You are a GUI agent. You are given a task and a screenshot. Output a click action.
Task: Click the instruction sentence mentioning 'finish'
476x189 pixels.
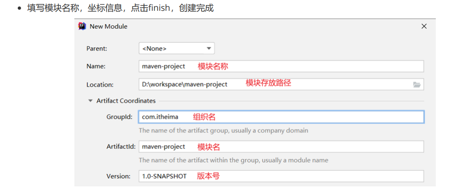pyautogui.click(x=120, y=8)
